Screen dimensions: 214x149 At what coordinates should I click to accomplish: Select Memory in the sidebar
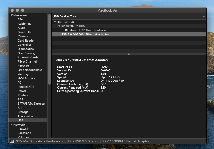[x=23, y=74]
